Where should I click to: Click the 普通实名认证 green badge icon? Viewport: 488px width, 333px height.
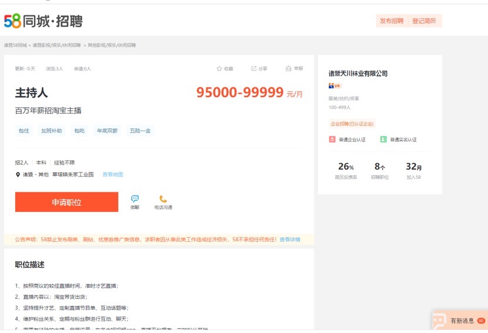pyautogui.click(x=383, y=139)
